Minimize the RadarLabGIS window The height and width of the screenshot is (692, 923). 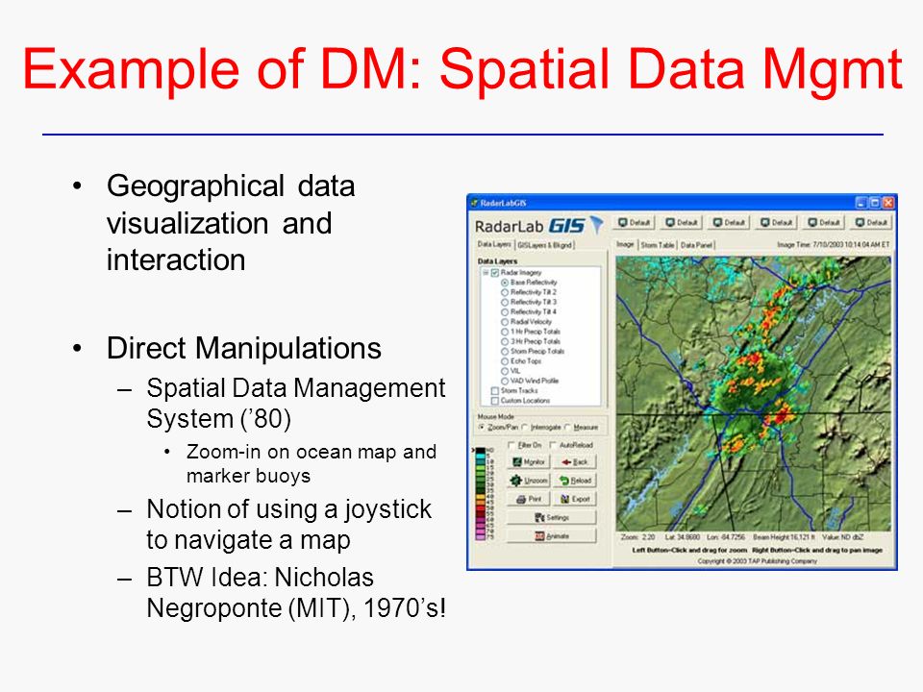(861, 203)
